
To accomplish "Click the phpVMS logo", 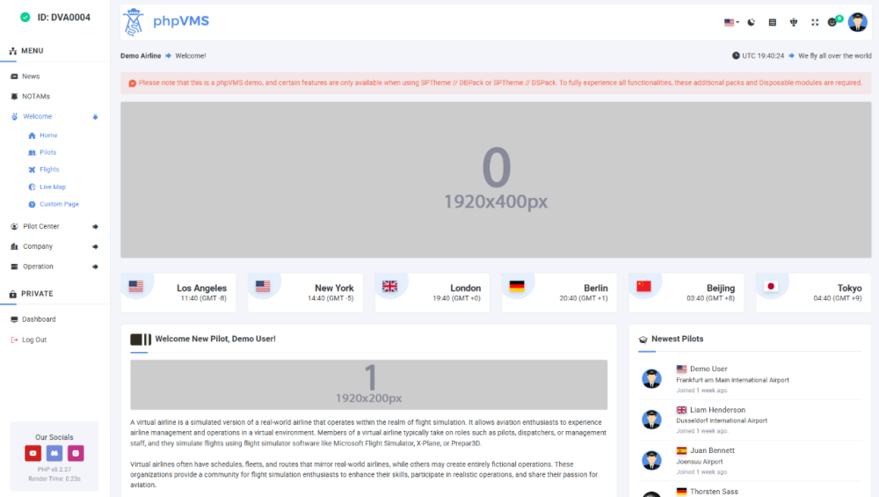I will tap(167, 21).
